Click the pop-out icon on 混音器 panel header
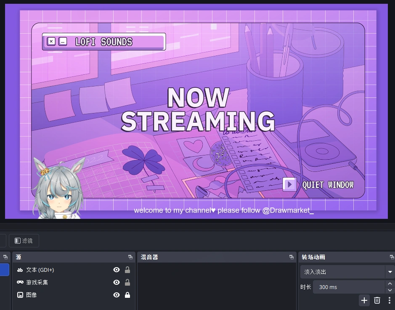395x310 pixels. 292,257
